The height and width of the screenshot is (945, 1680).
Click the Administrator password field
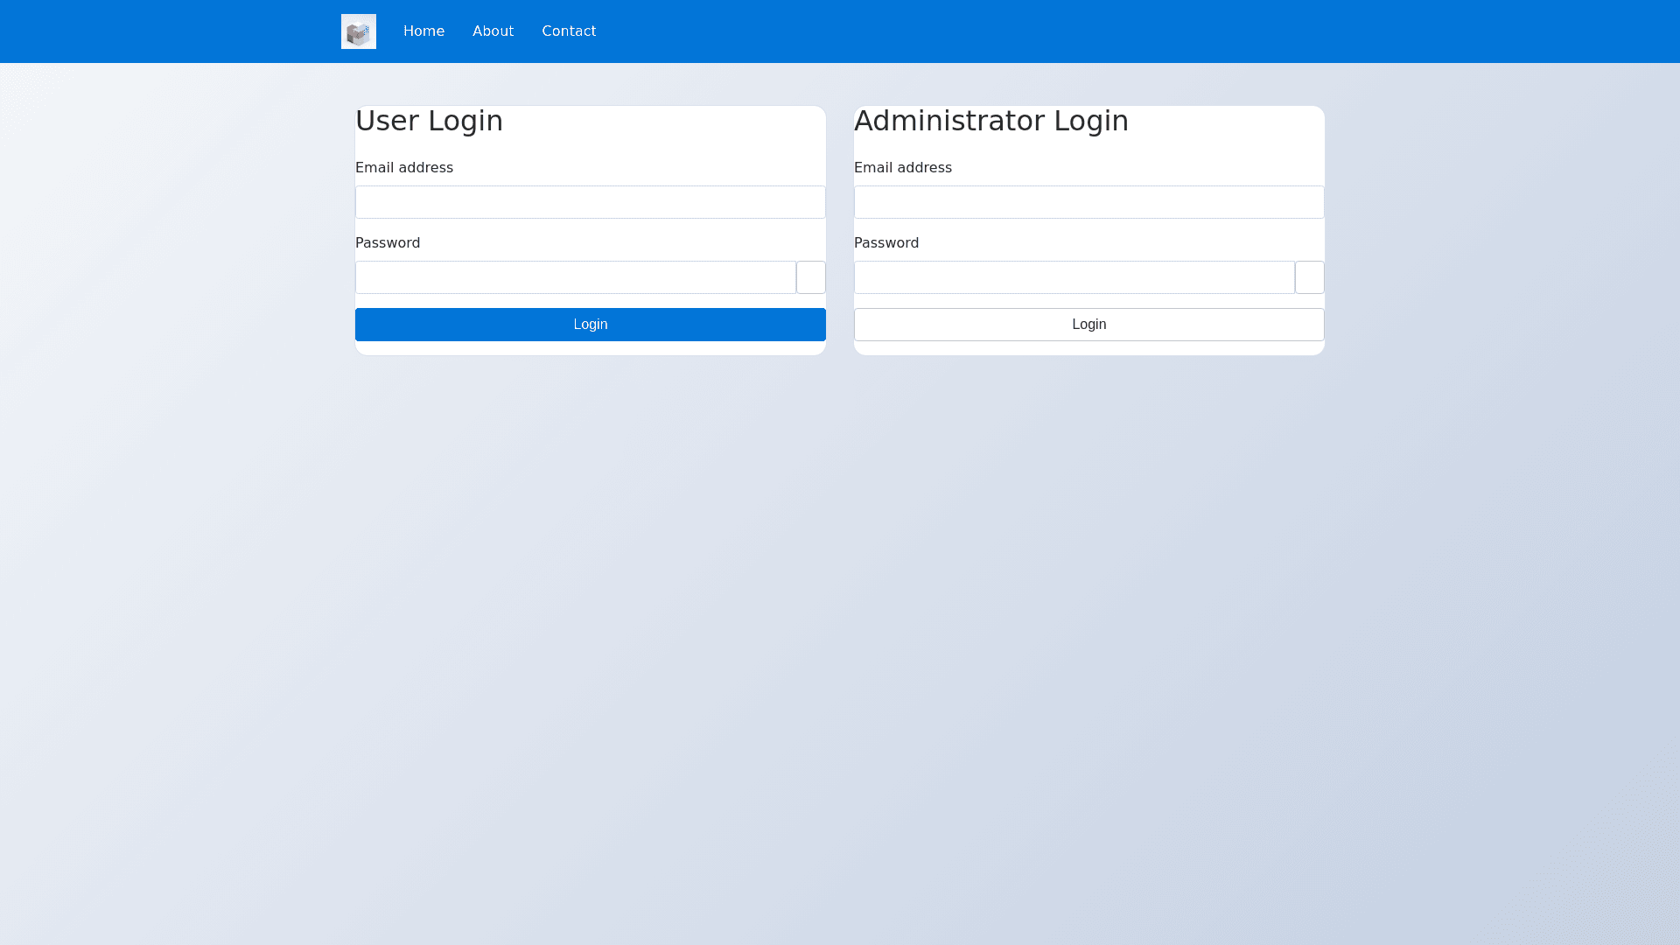[1074, 277]
